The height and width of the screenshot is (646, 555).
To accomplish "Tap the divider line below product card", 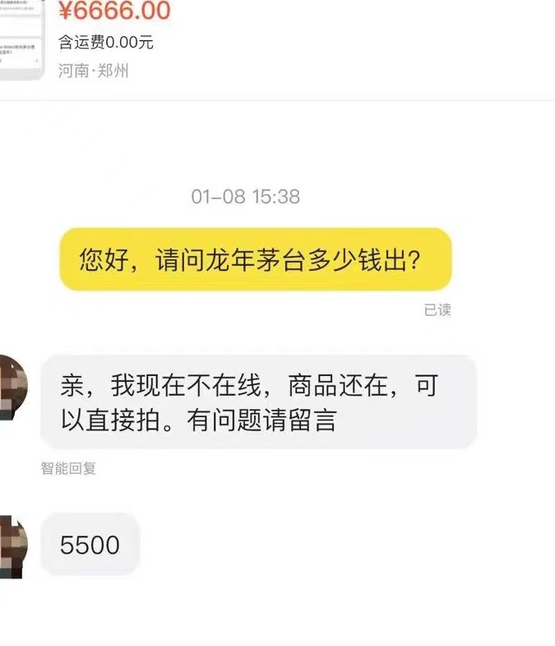I will [278, 100].
